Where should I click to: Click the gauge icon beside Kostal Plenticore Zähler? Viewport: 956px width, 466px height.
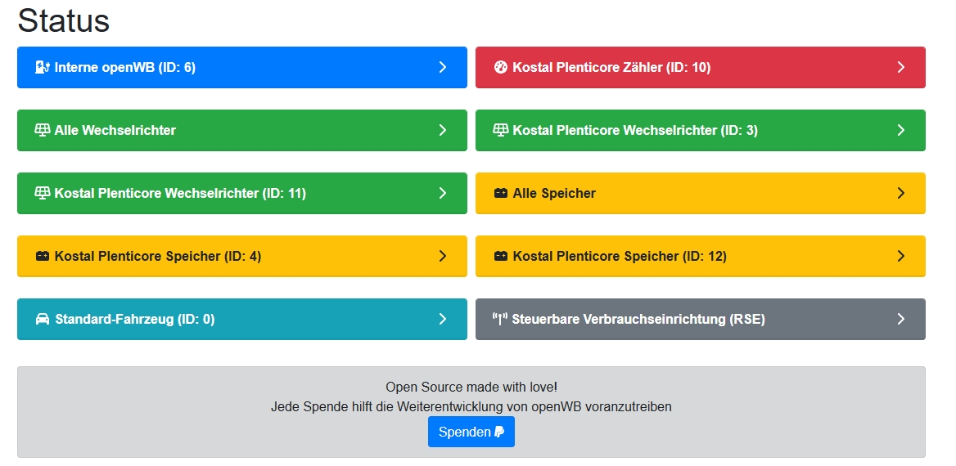501,67
